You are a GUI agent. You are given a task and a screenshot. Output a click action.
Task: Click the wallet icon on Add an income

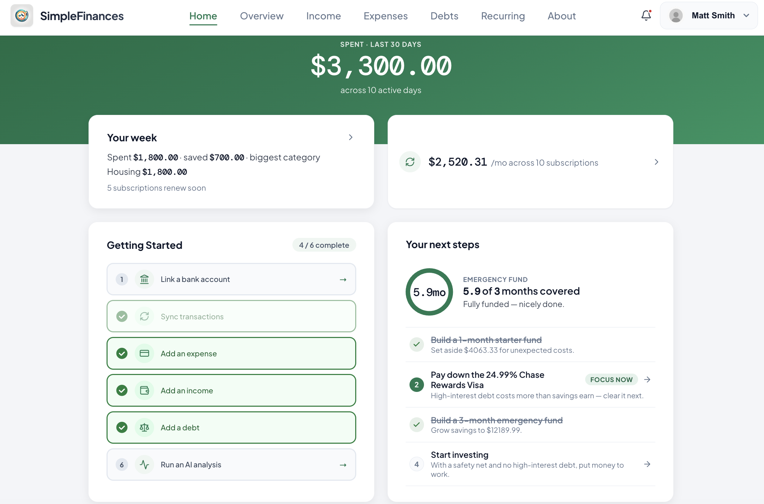coord(144,390)
